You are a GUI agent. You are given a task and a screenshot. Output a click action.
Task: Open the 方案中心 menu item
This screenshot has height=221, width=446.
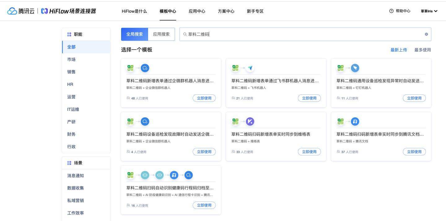click(226, 11)
